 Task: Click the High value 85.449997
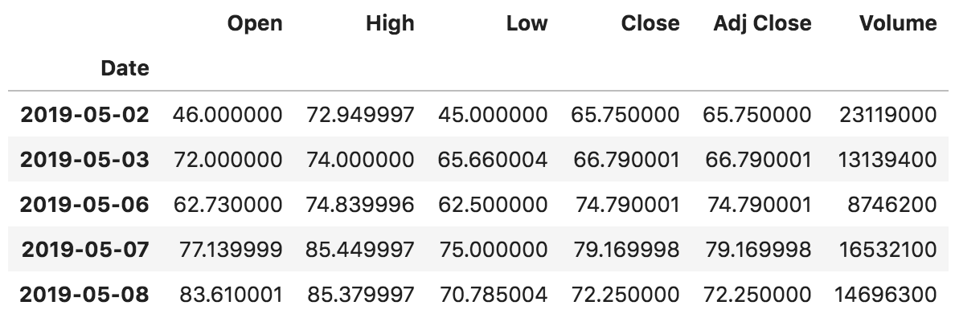(361, 249)
